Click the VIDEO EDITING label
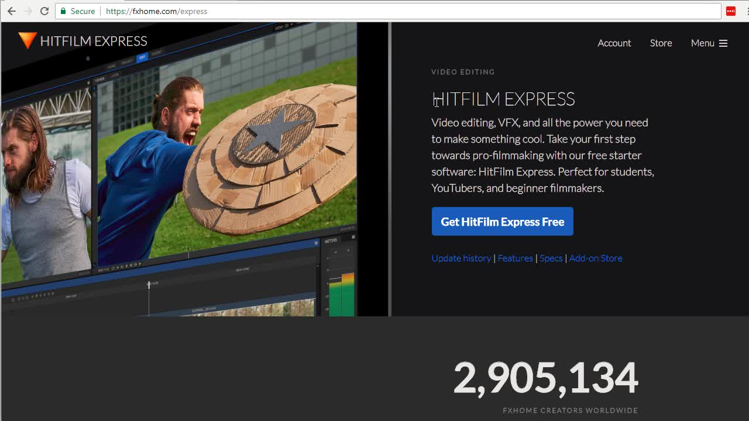The height and width of the screenshot is (421, 749). coord(463,72)
